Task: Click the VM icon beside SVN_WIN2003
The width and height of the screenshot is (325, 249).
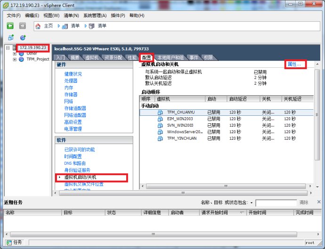Action: 160,125
